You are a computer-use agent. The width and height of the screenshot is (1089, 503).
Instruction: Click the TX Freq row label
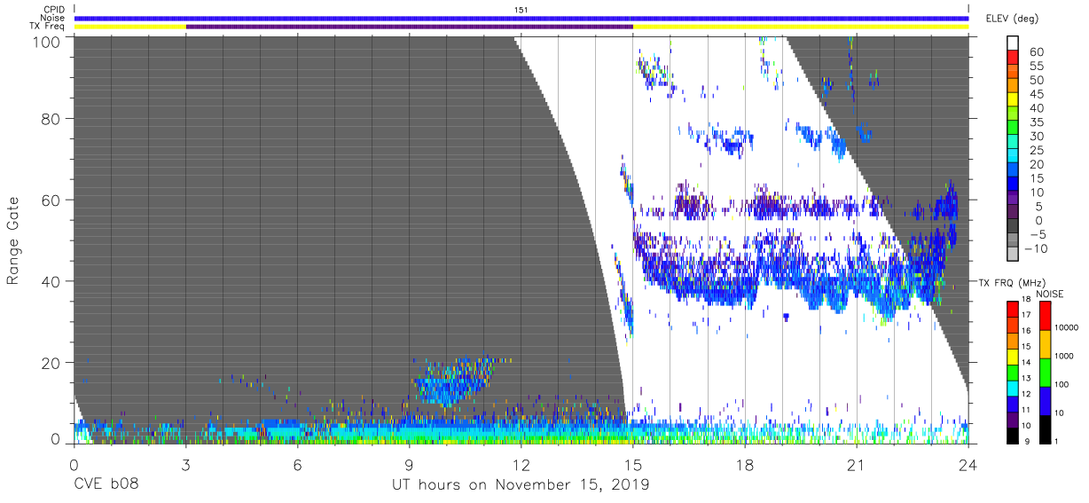[x=48, y=27]
